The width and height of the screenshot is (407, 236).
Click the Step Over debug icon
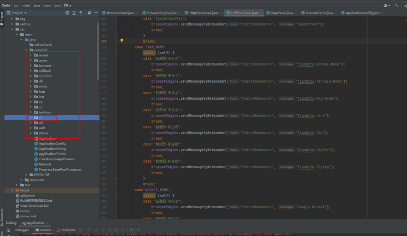click(89, 230)
